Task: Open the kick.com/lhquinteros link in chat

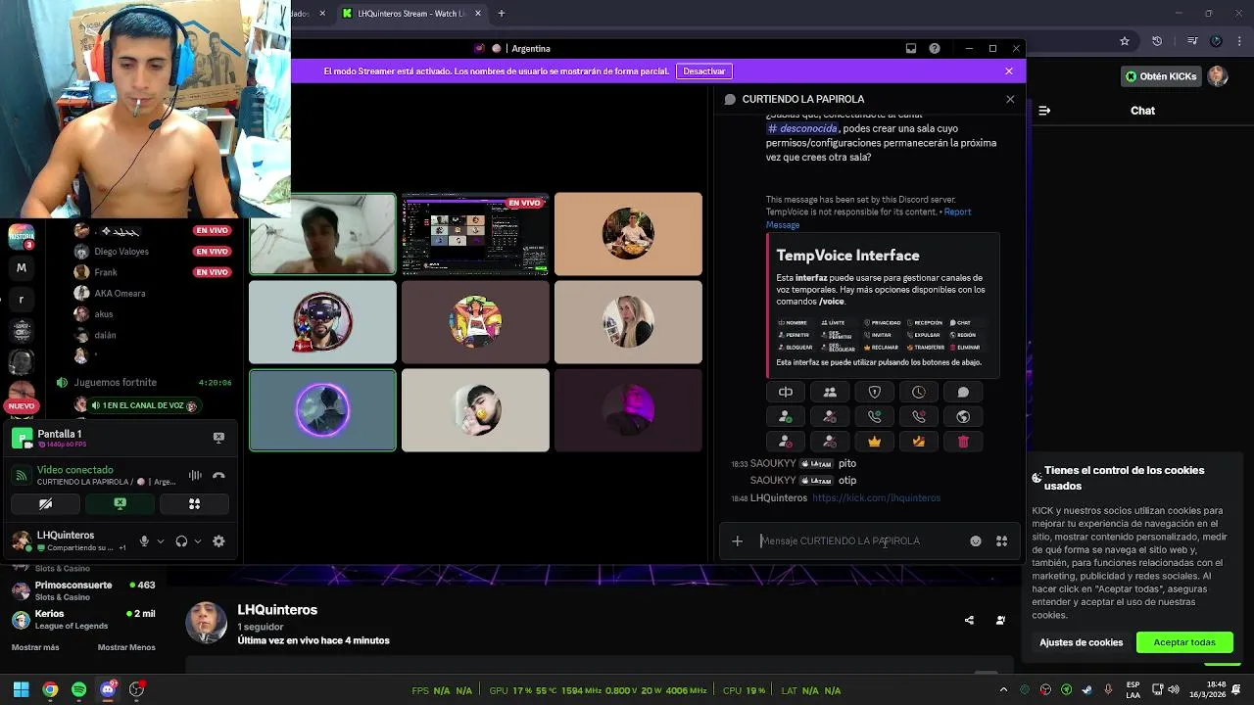Action: pos(876,498)
